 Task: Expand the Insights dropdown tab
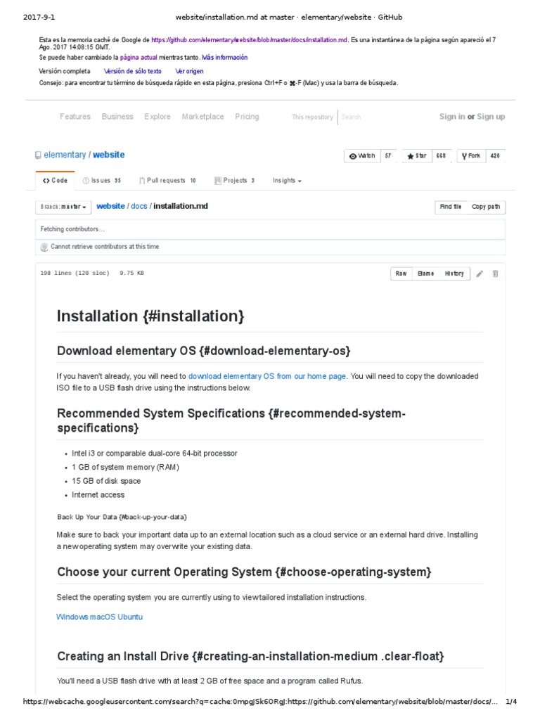(287, 181)
